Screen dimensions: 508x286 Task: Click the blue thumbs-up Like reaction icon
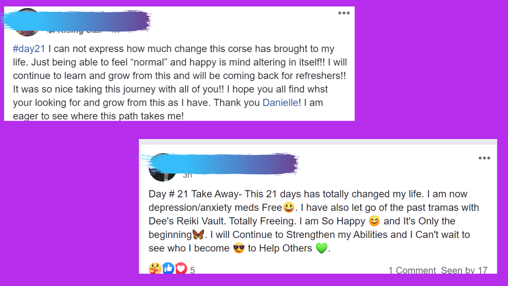pyautogui.click(x=168, y=269)
